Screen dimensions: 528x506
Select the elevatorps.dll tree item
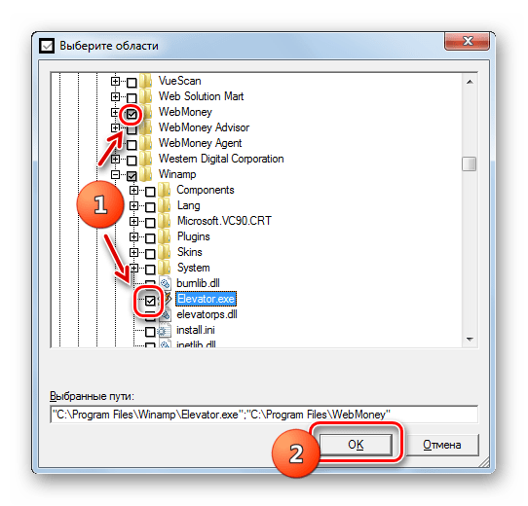[207, 314]
